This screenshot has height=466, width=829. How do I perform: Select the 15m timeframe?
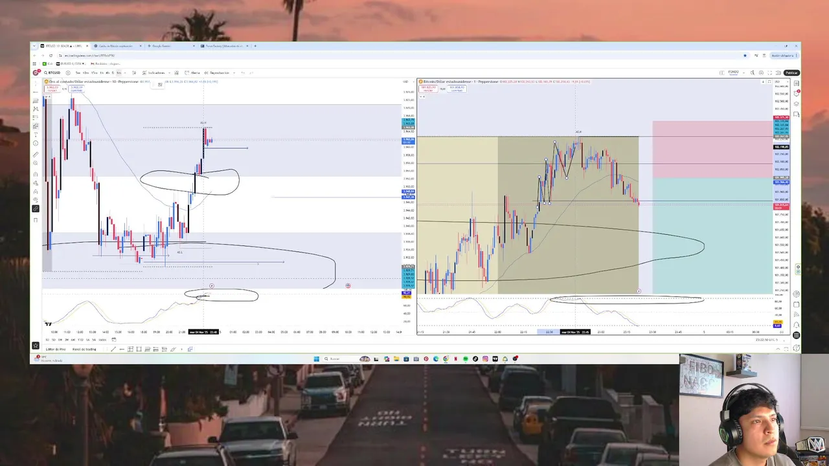click(94, 72)
